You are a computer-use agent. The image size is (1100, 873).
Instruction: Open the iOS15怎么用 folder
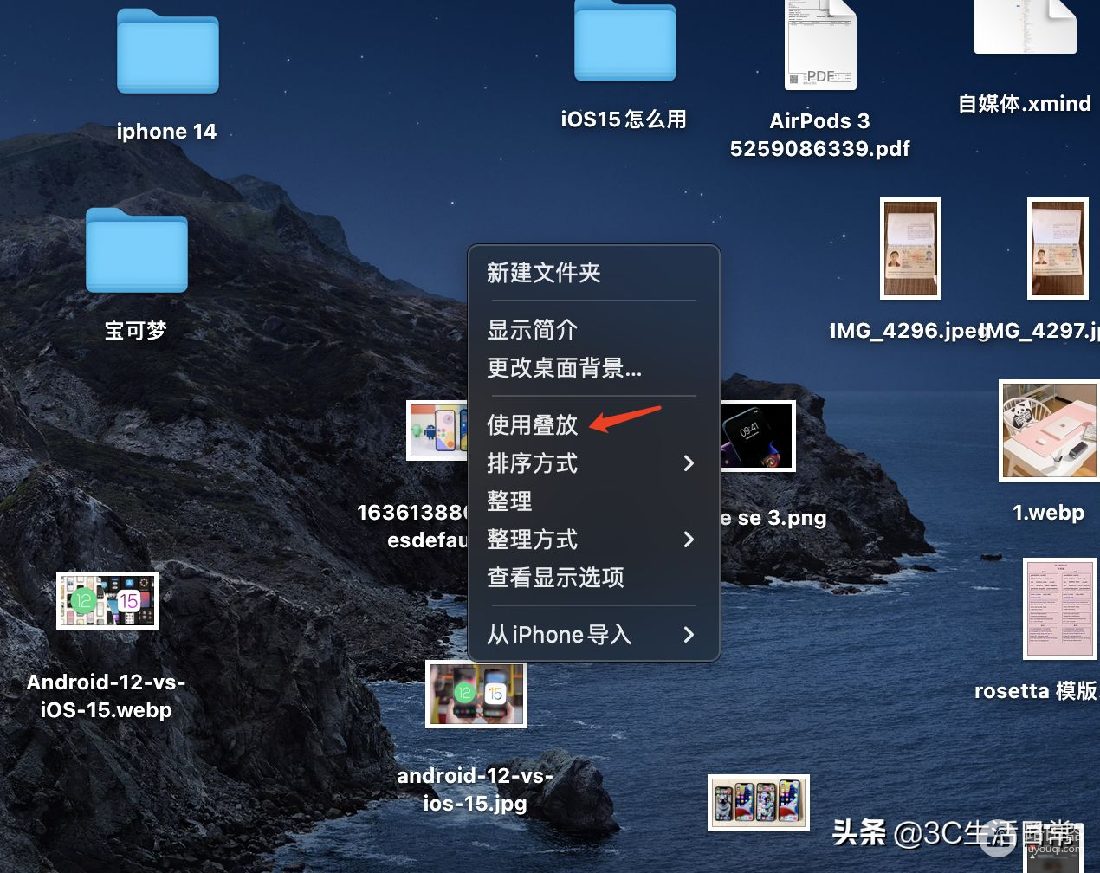point(625,42)
